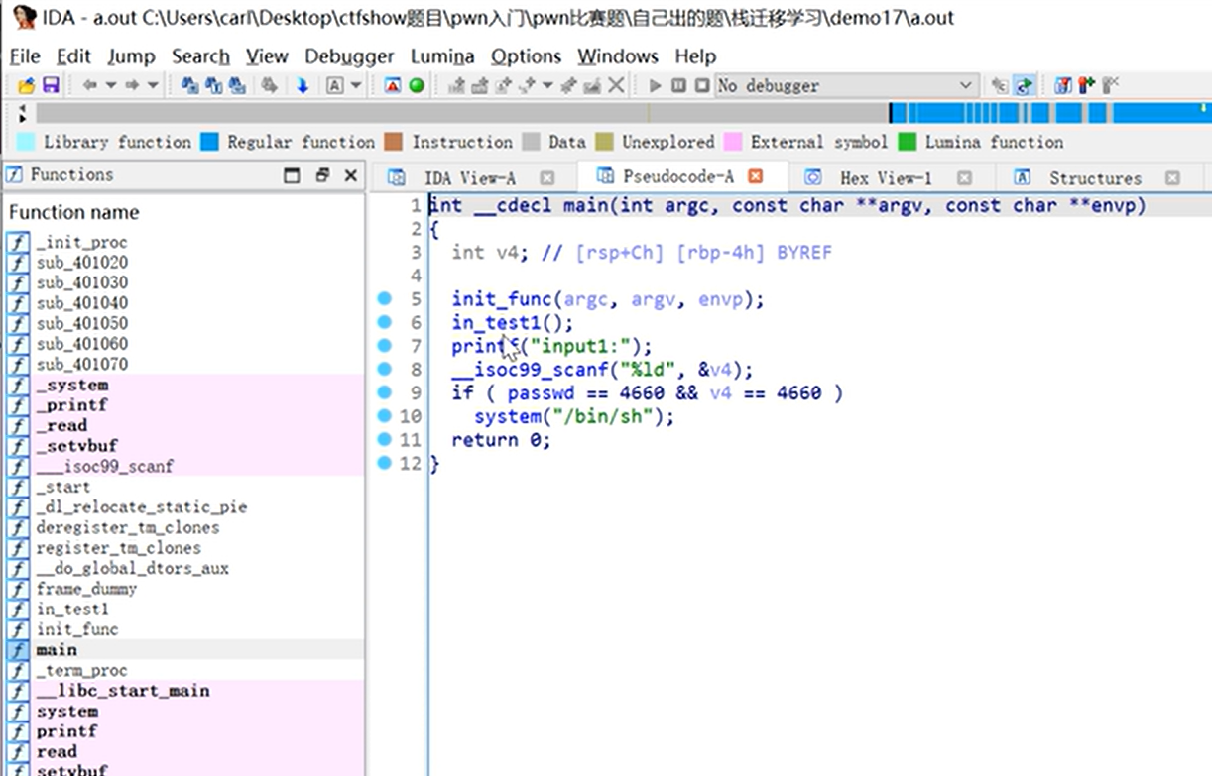Open the No debugger dropdown
Viewport: 1212px width, 776px height.
pyautogui.click(x=846, y=86)
